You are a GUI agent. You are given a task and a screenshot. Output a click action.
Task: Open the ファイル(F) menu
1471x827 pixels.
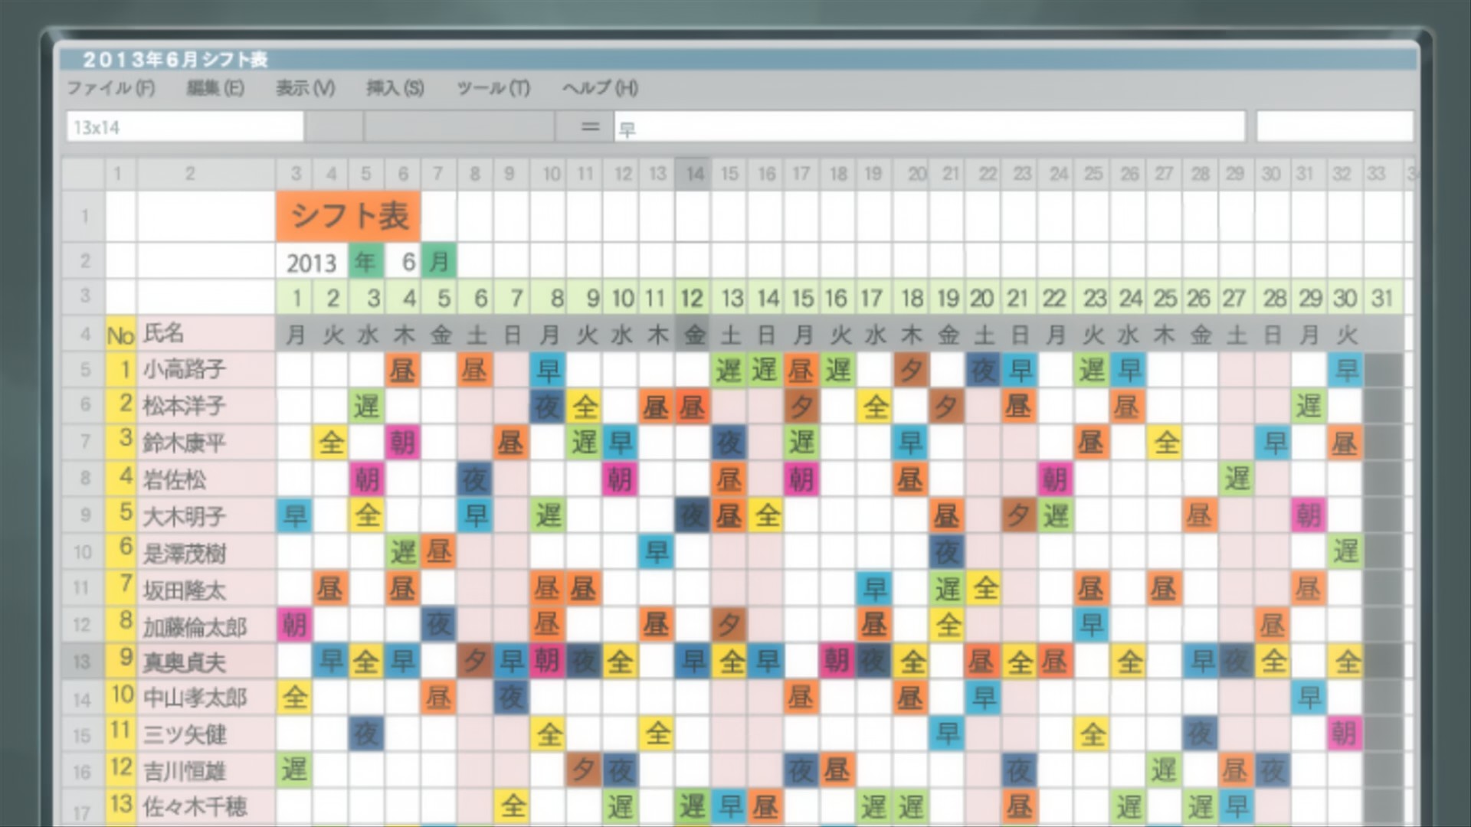tap(111, 88)
